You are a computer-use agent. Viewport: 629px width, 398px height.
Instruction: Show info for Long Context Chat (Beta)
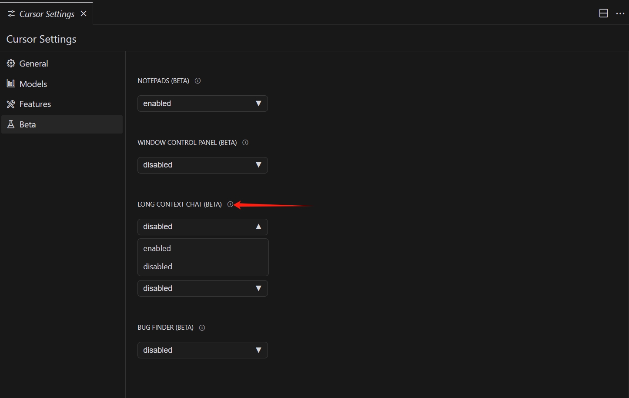coord(231,204)
